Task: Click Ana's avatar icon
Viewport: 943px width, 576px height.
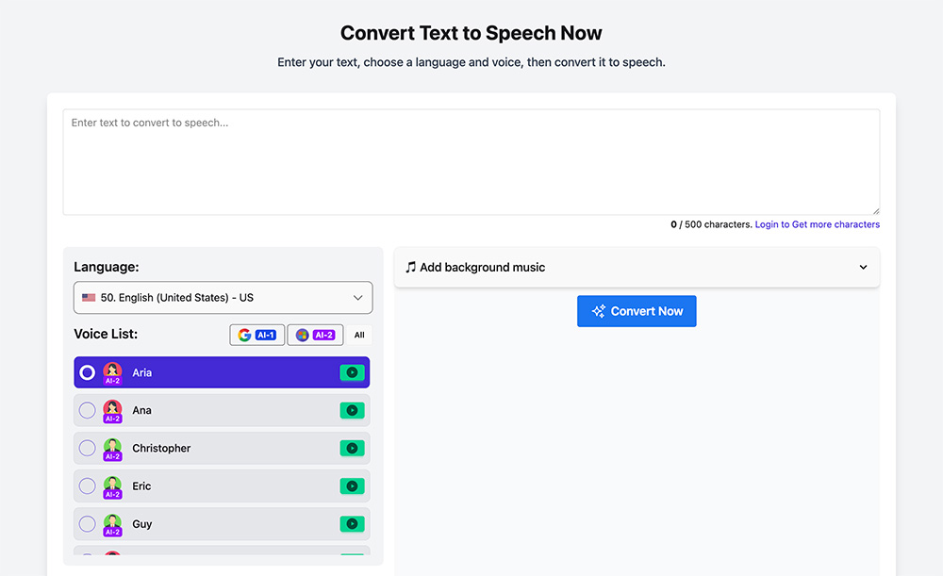Action: (x=112, y=411)
